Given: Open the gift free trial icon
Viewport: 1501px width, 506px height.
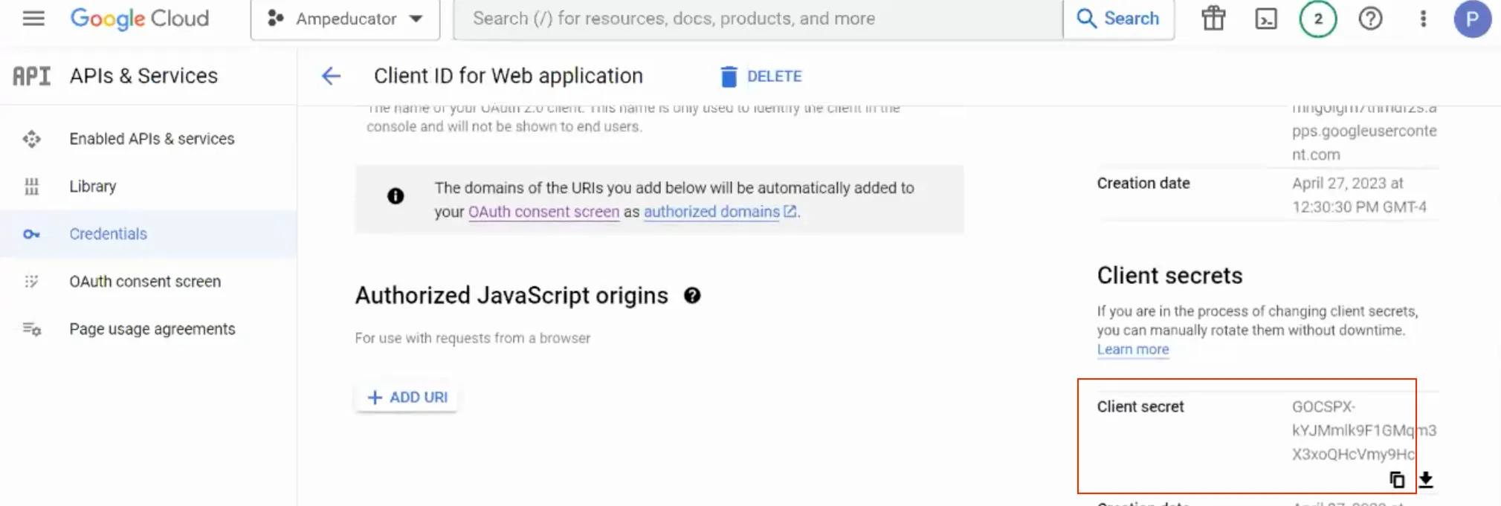Looking at the screenshot, I should tap(1213, 19).
